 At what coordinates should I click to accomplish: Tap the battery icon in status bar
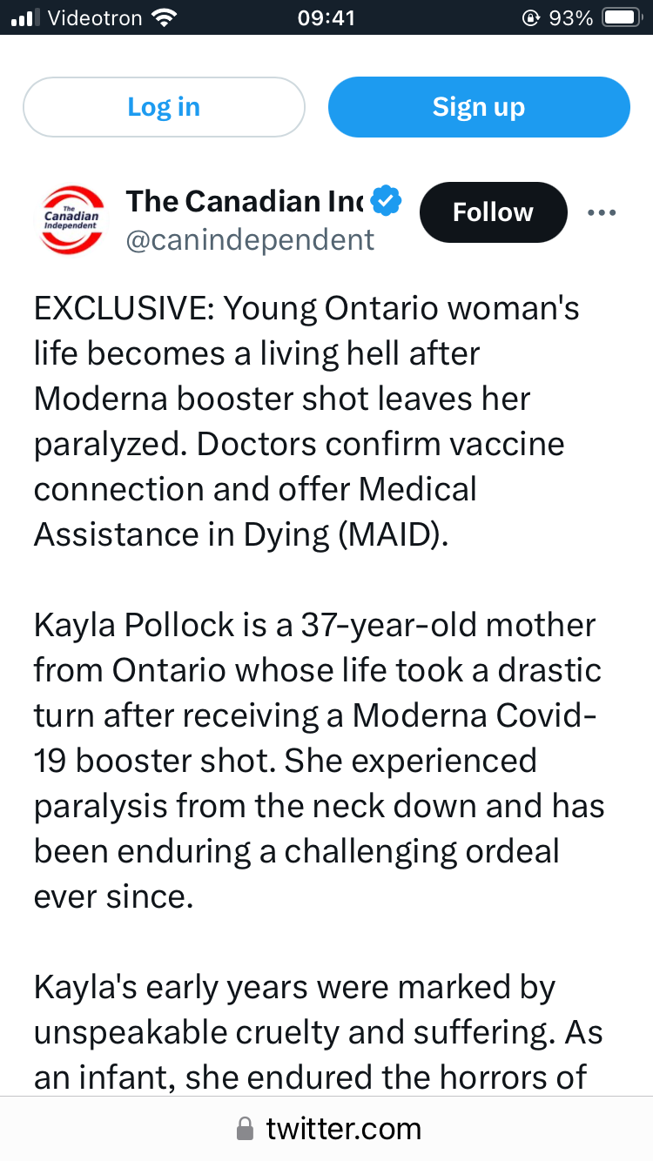(621, 17)
